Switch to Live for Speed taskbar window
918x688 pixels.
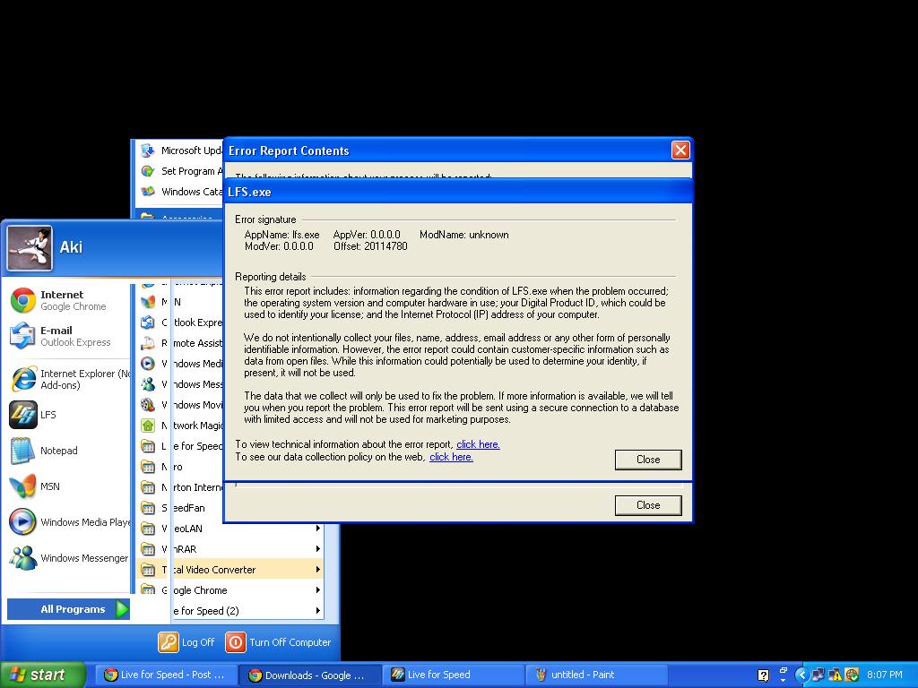[454, 675]
